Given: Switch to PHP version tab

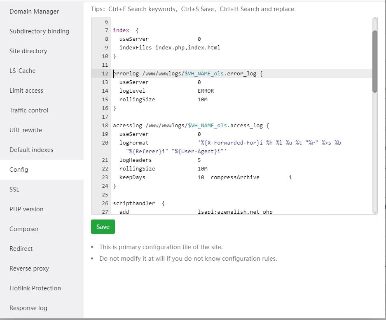Looking at the screenshot, I should pos(26,209).
